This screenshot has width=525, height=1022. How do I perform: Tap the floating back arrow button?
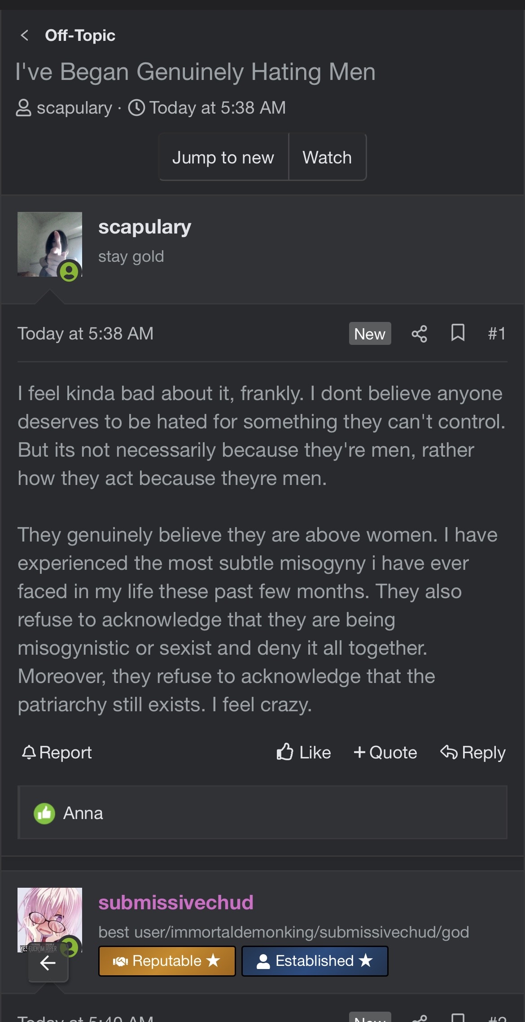pos(48,963)
